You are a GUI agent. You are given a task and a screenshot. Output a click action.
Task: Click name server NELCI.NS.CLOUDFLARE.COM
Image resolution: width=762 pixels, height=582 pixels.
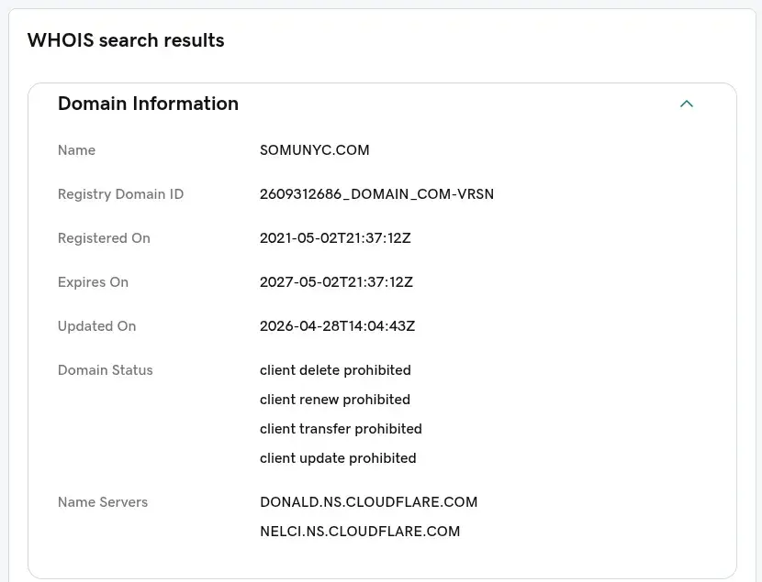360,531
